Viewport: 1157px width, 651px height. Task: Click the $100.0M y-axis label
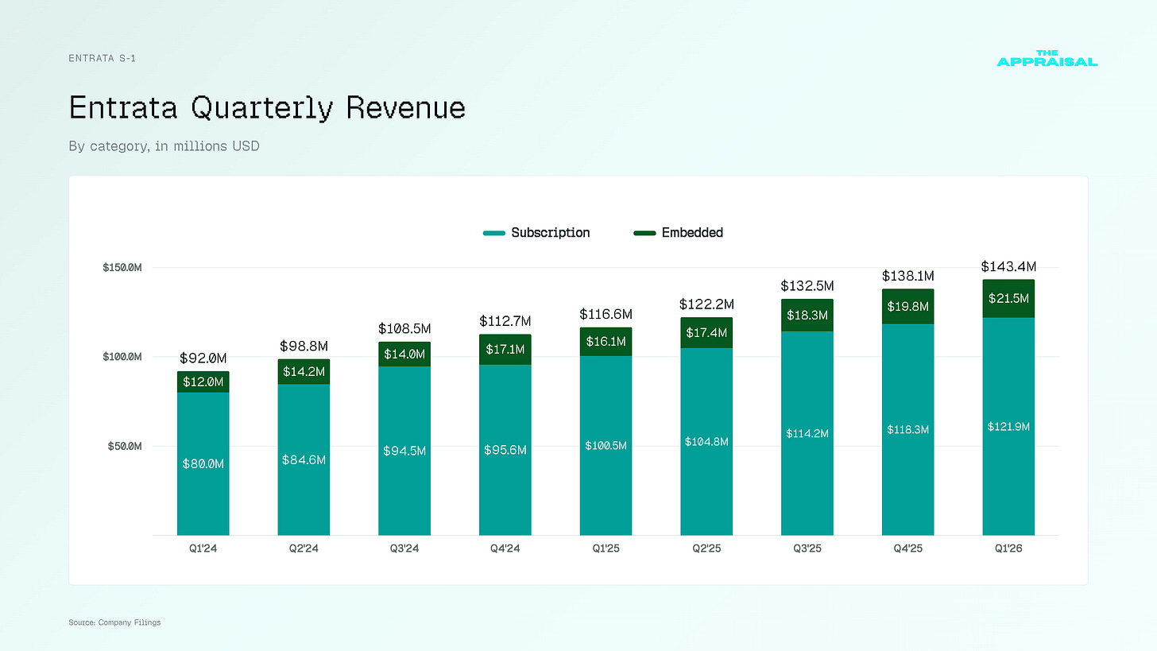(122, 357)
